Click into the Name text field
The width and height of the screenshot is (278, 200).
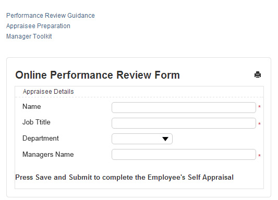click(184, 107)
